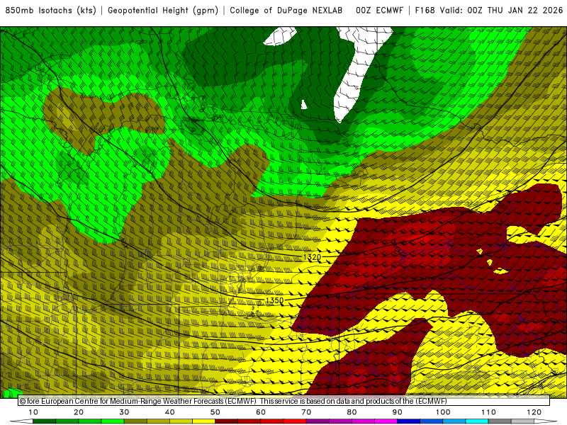Screen dimensions: 567x425
Task: Click the legend value 10
Action: click(33, 412)
